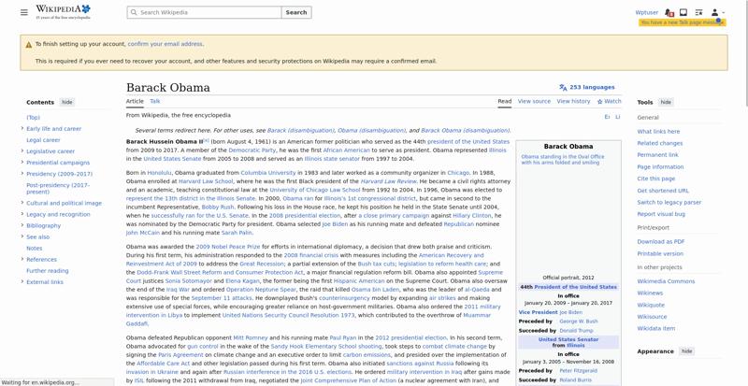Screen dimensions: 748x386
Task: Open the main menu hamburger icon
Action: pyautogui.click(x=24, y=12)
